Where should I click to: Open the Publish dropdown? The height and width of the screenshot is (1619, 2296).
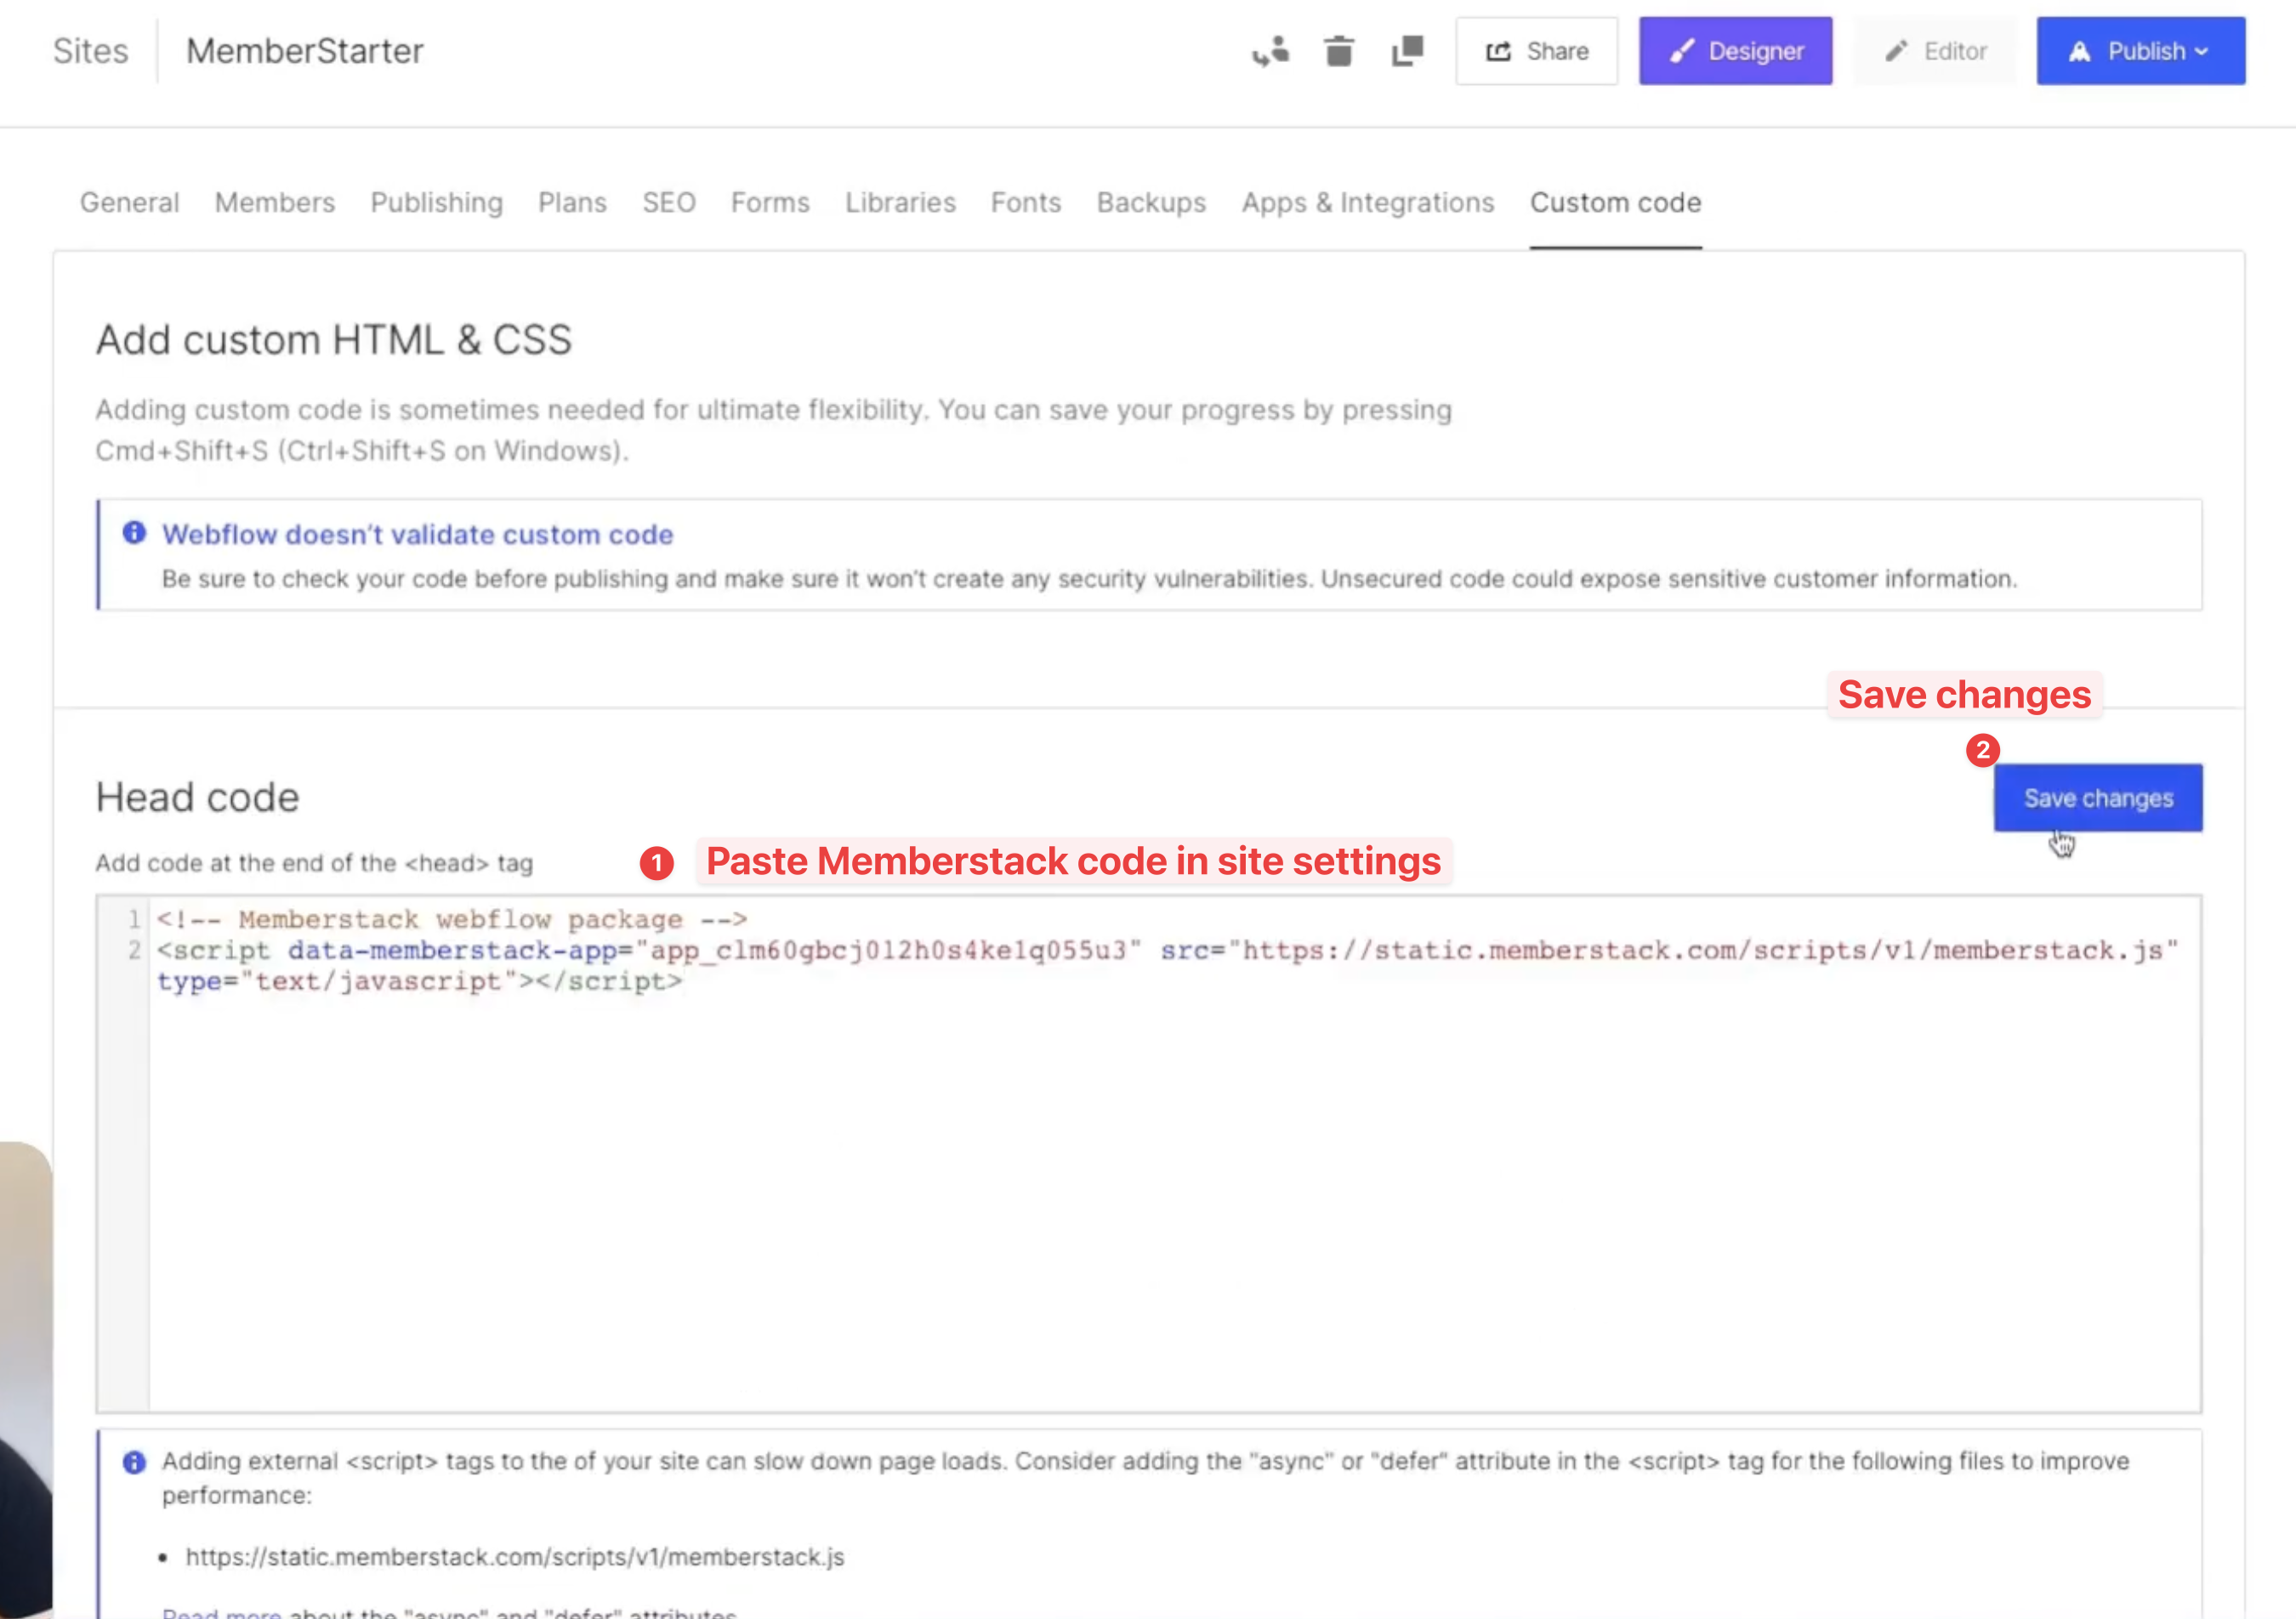(2140, 51)
